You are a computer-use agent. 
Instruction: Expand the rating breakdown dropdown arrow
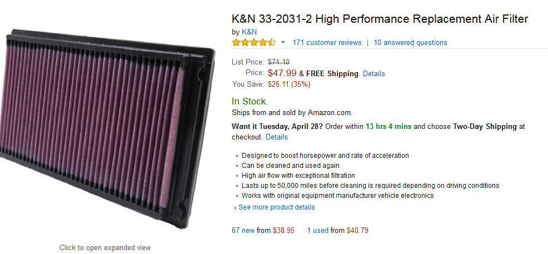283,43
